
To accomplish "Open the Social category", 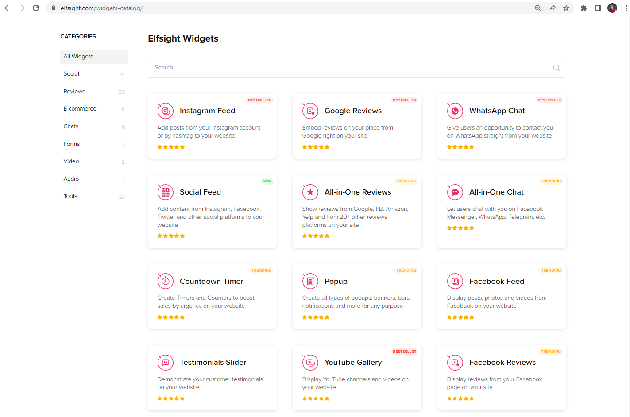I will [94, 74].
